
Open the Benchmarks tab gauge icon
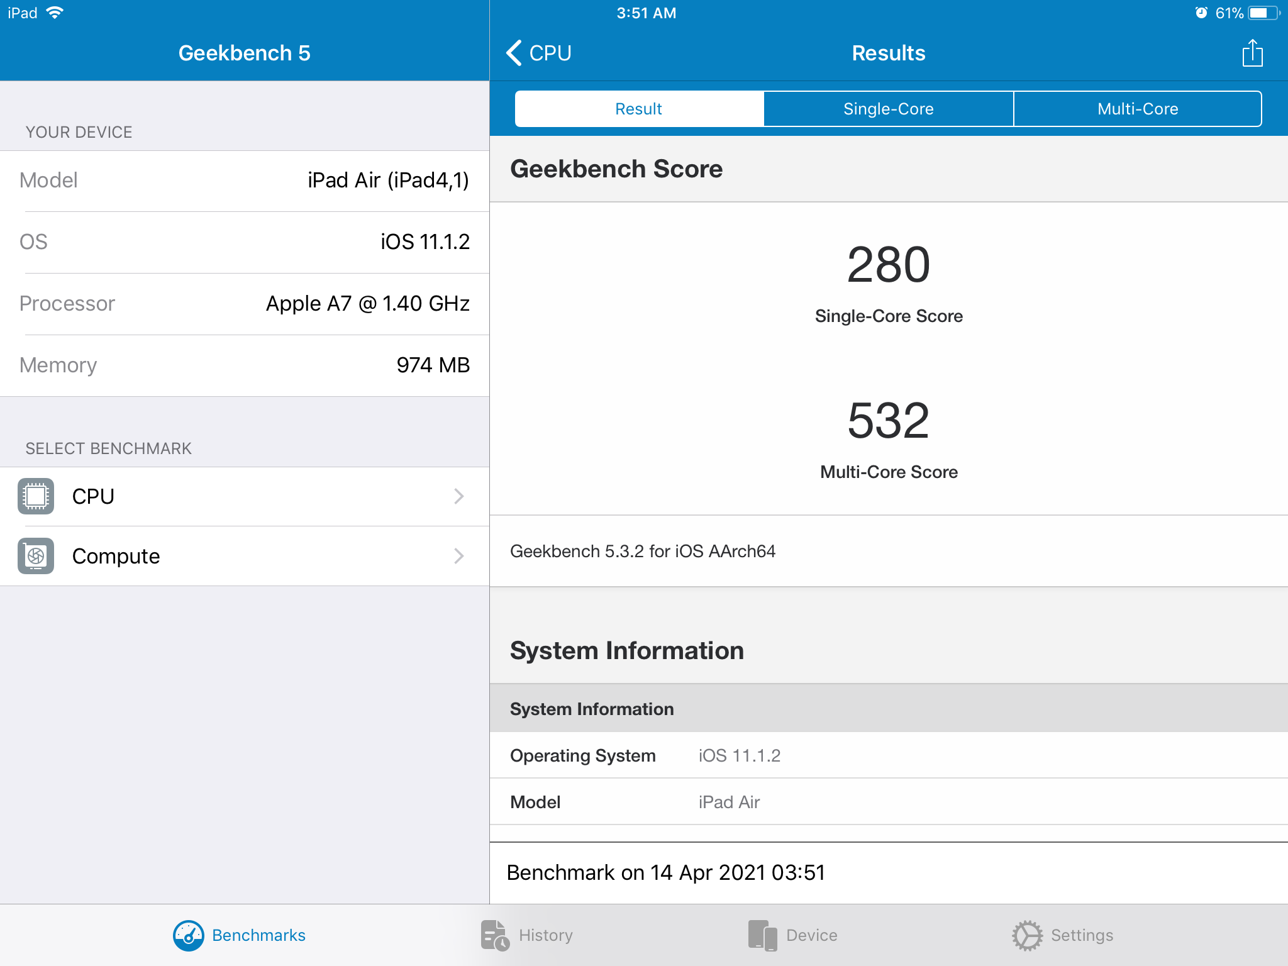(x=189, y=935)
